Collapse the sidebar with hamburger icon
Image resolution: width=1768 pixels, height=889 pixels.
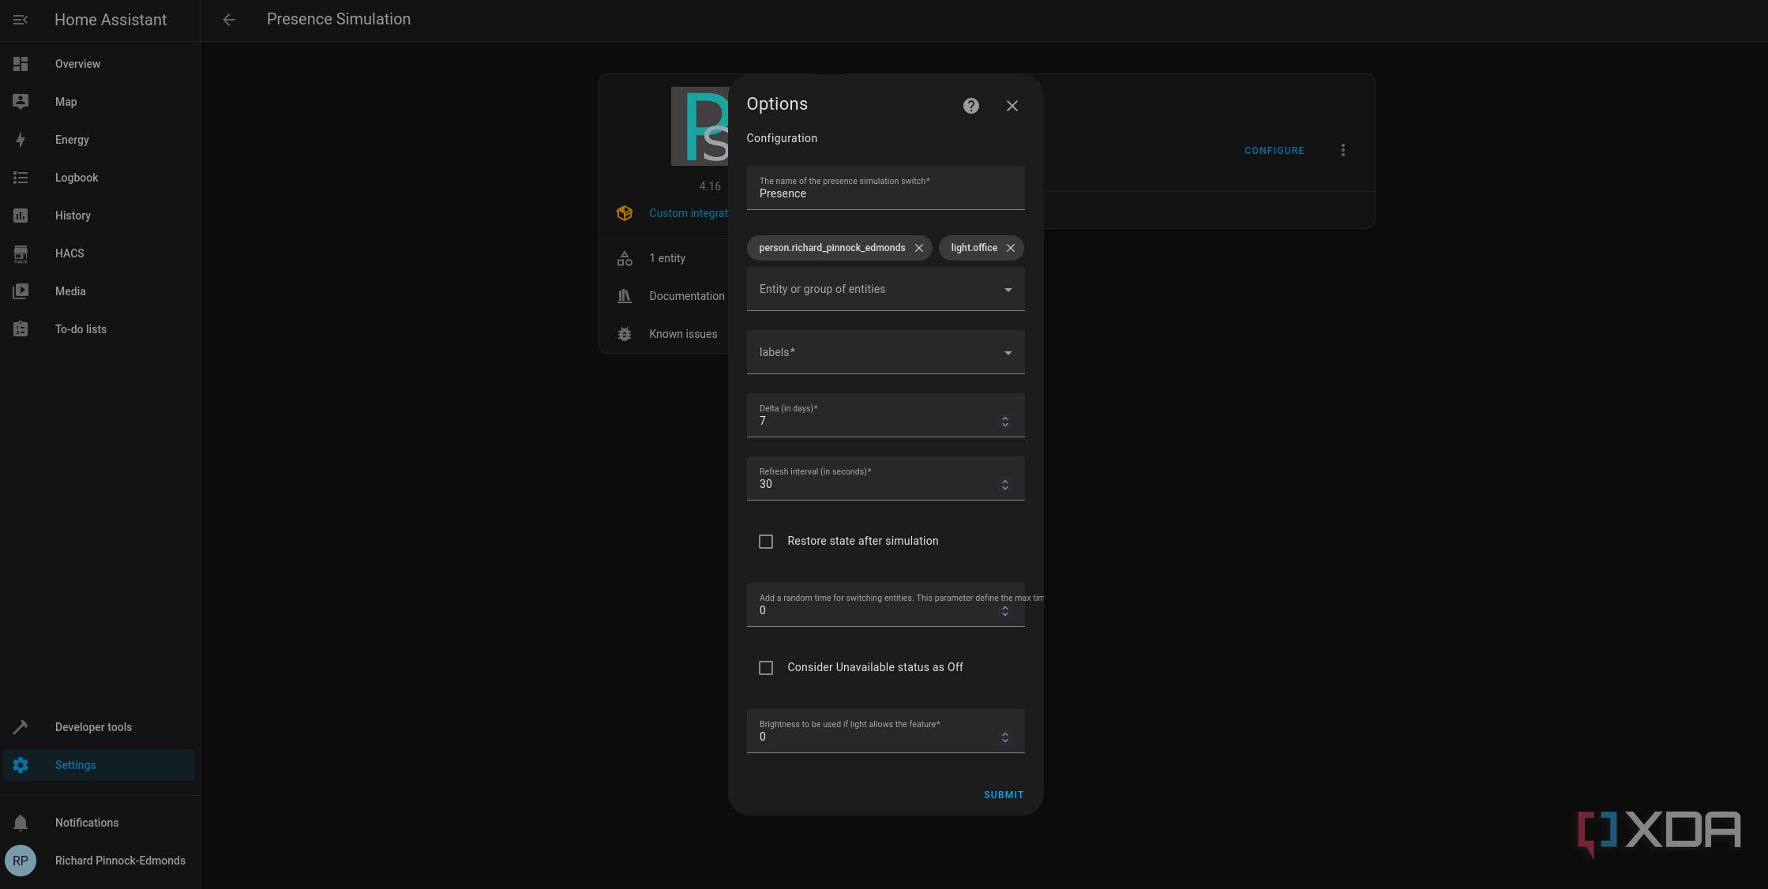[21, 20]
